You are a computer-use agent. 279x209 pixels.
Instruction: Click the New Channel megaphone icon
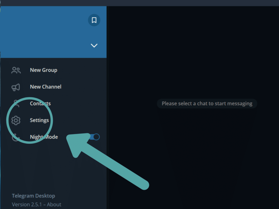pyautogui.click(x=16, y=87)
